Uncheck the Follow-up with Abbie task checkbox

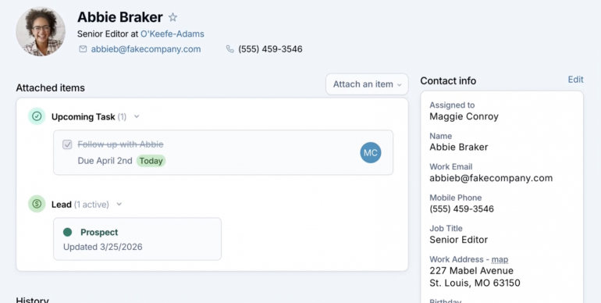point(67,144)
